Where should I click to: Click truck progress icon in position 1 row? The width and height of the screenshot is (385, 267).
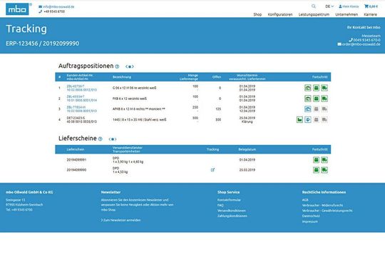pos(324,88)
